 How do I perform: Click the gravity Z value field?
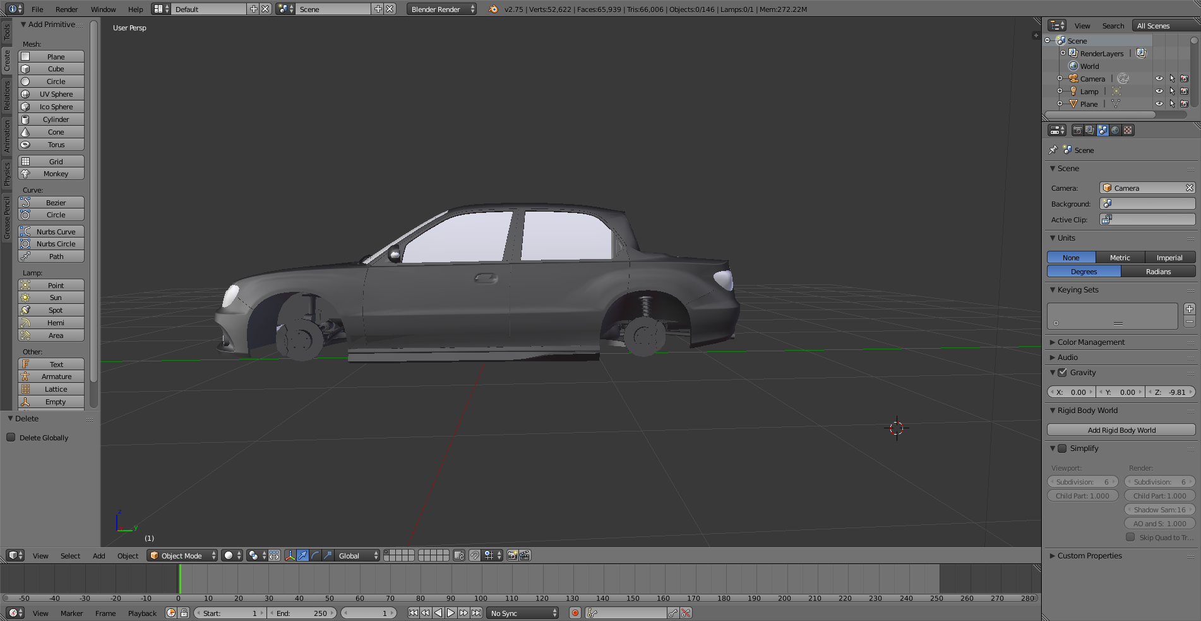(x=1171, y=392)
